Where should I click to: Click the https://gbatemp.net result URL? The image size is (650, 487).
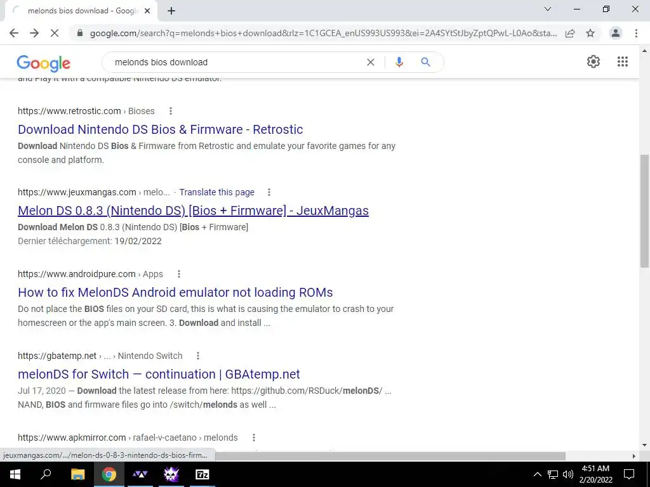coord(57,356)
